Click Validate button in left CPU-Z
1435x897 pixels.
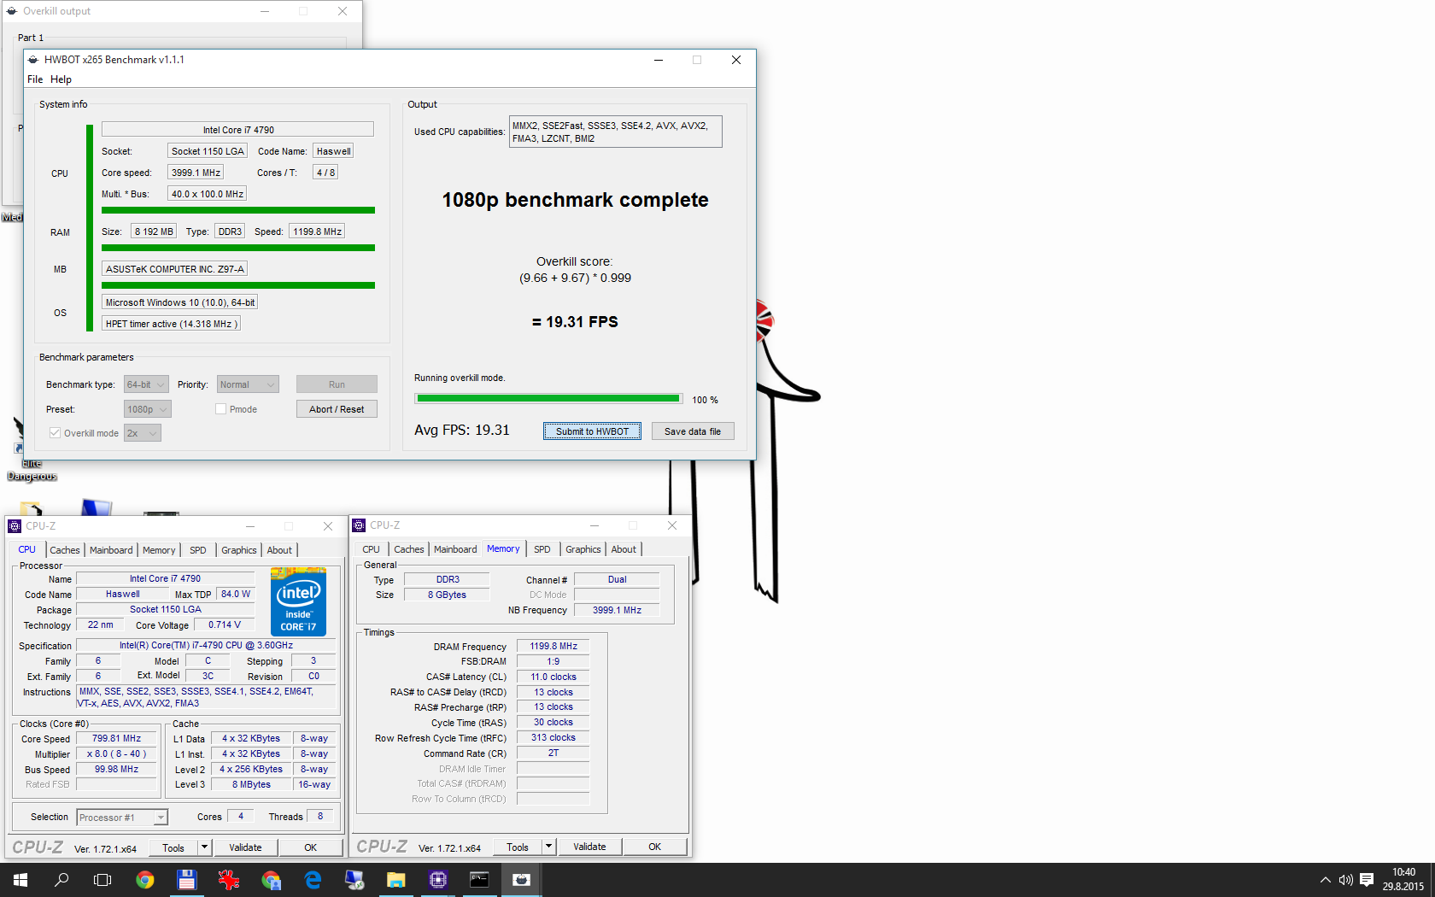[245, 847]
